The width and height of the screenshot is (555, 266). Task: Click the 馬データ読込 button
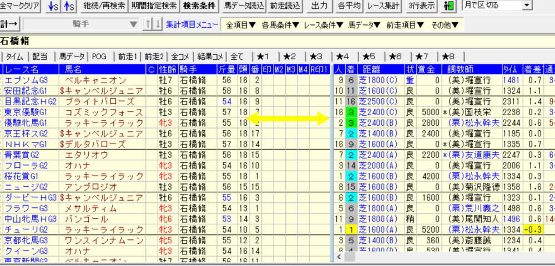(x=244, y=6)
